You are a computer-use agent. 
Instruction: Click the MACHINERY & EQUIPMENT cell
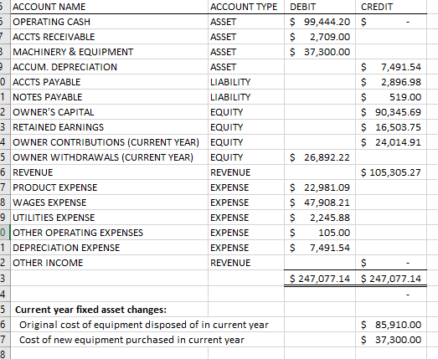pyautogui.click(x=109, y=52)
